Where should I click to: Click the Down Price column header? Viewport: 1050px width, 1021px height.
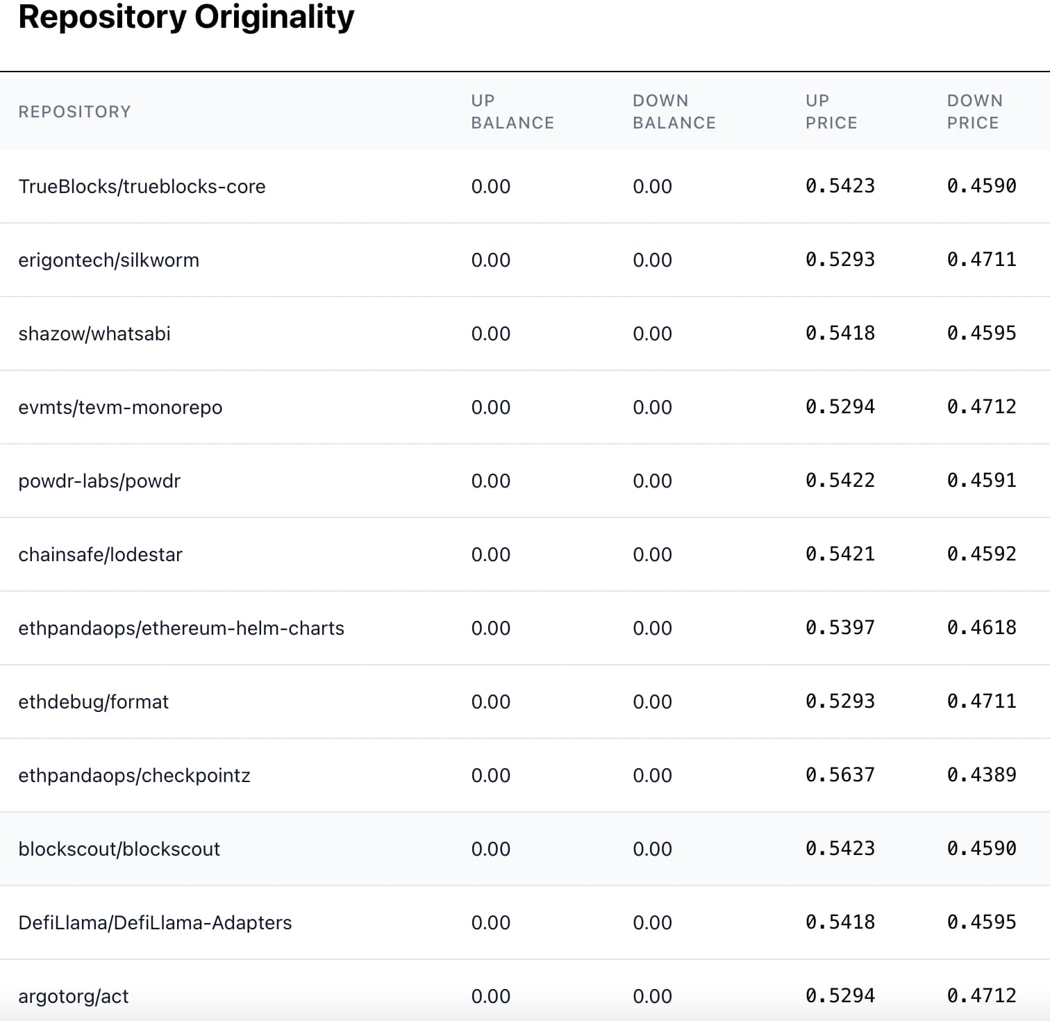(x=974, y=112)
